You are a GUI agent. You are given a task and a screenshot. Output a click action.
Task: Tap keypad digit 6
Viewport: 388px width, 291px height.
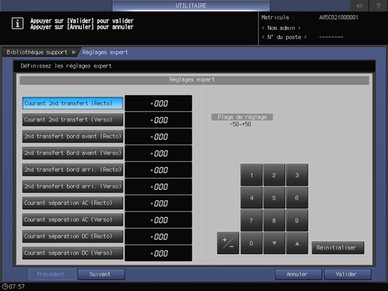coord(297,198)
